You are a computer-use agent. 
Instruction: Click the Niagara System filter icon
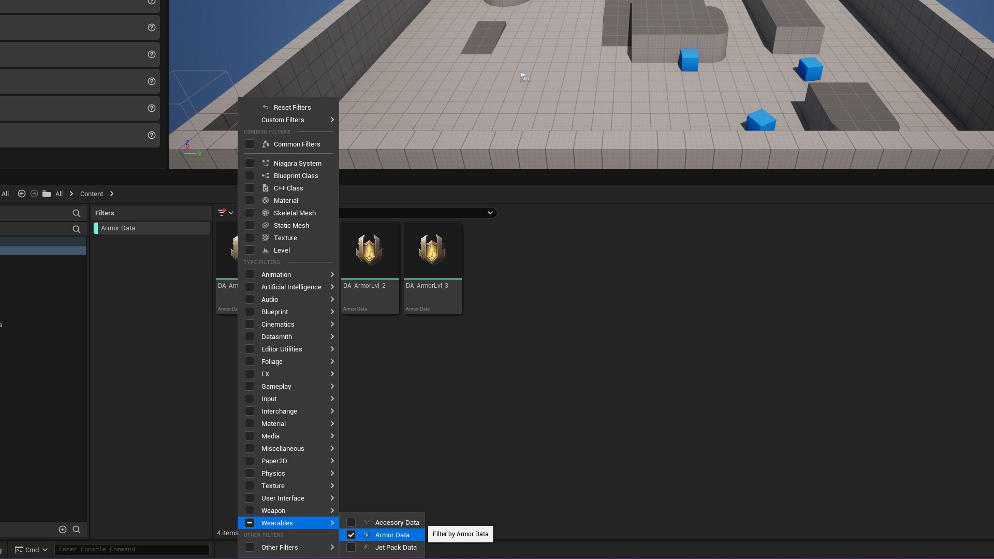(266, 164)
